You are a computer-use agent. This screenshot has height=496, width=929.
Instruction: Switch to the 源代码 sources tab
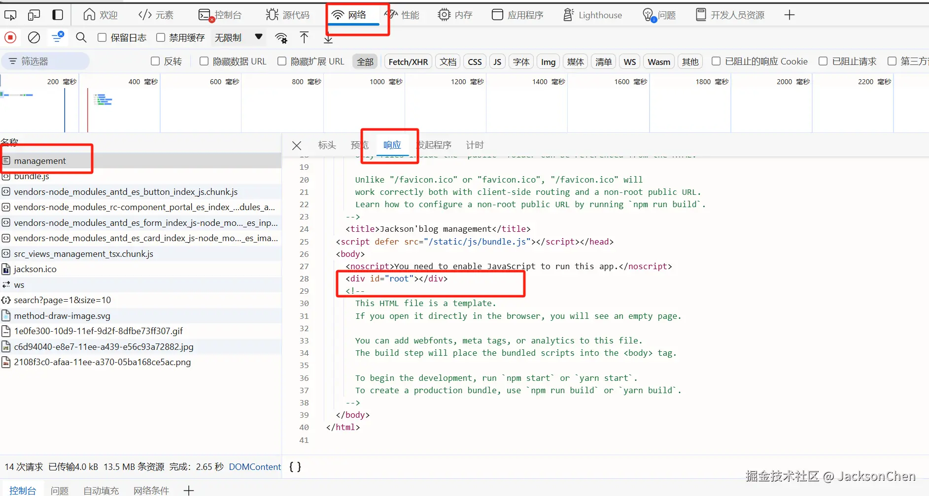pos(288,15)
